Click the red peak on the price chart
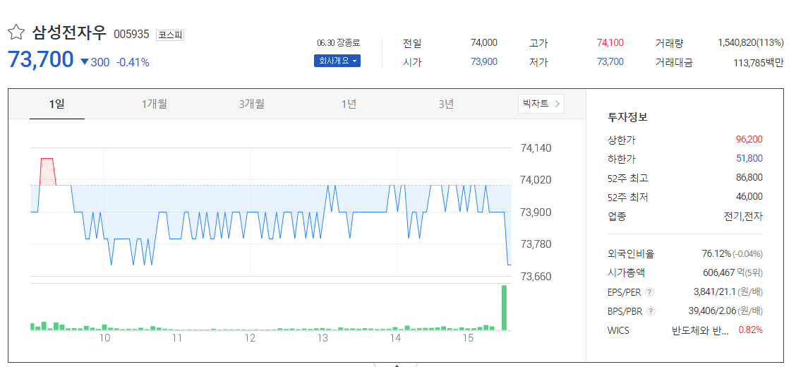The image size is (796, 367). point(47,171)
